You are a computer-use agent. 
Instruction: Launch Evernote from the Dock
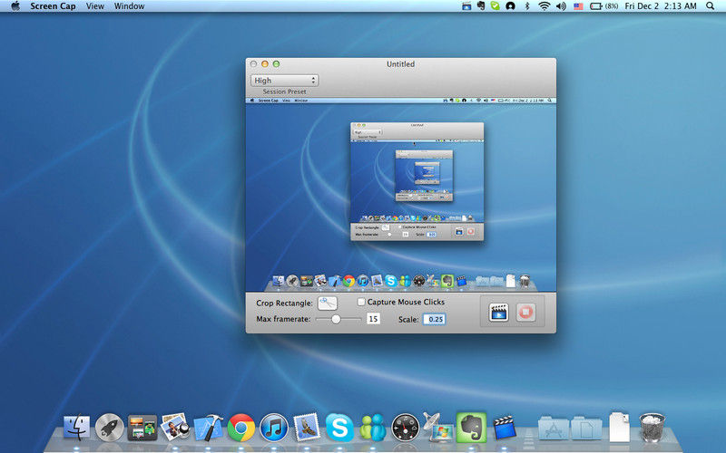pos(471,427)
